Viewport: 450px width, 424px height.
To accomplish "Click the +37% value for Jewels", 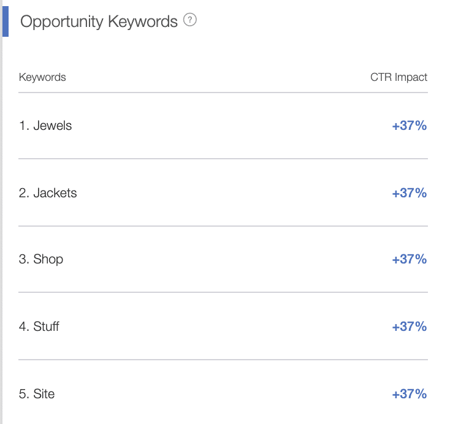I will click(x=410, y=126).
